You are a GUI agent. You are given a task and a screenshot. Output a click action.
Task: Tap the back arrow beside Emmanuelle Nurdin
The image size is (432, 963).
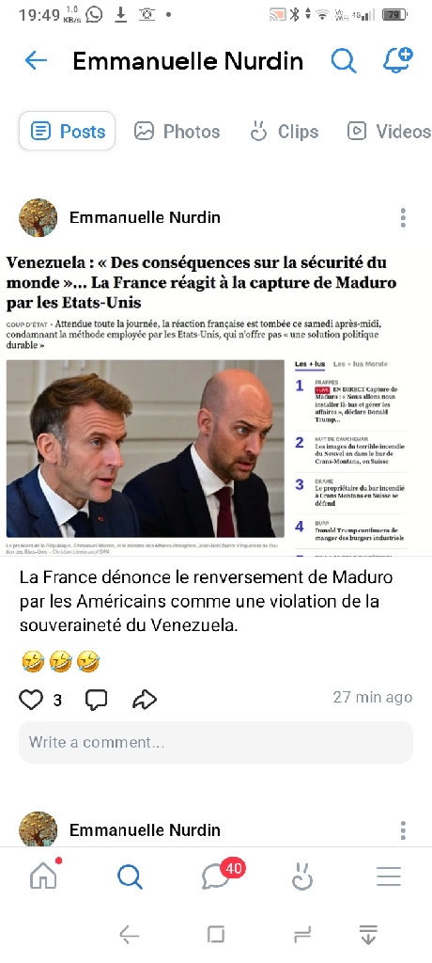[36, 60]
